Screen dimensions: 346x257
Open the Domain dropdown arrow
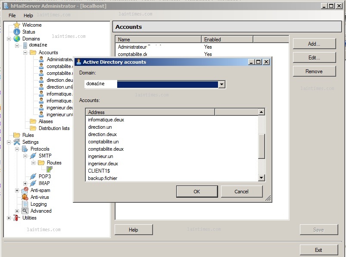221,84
